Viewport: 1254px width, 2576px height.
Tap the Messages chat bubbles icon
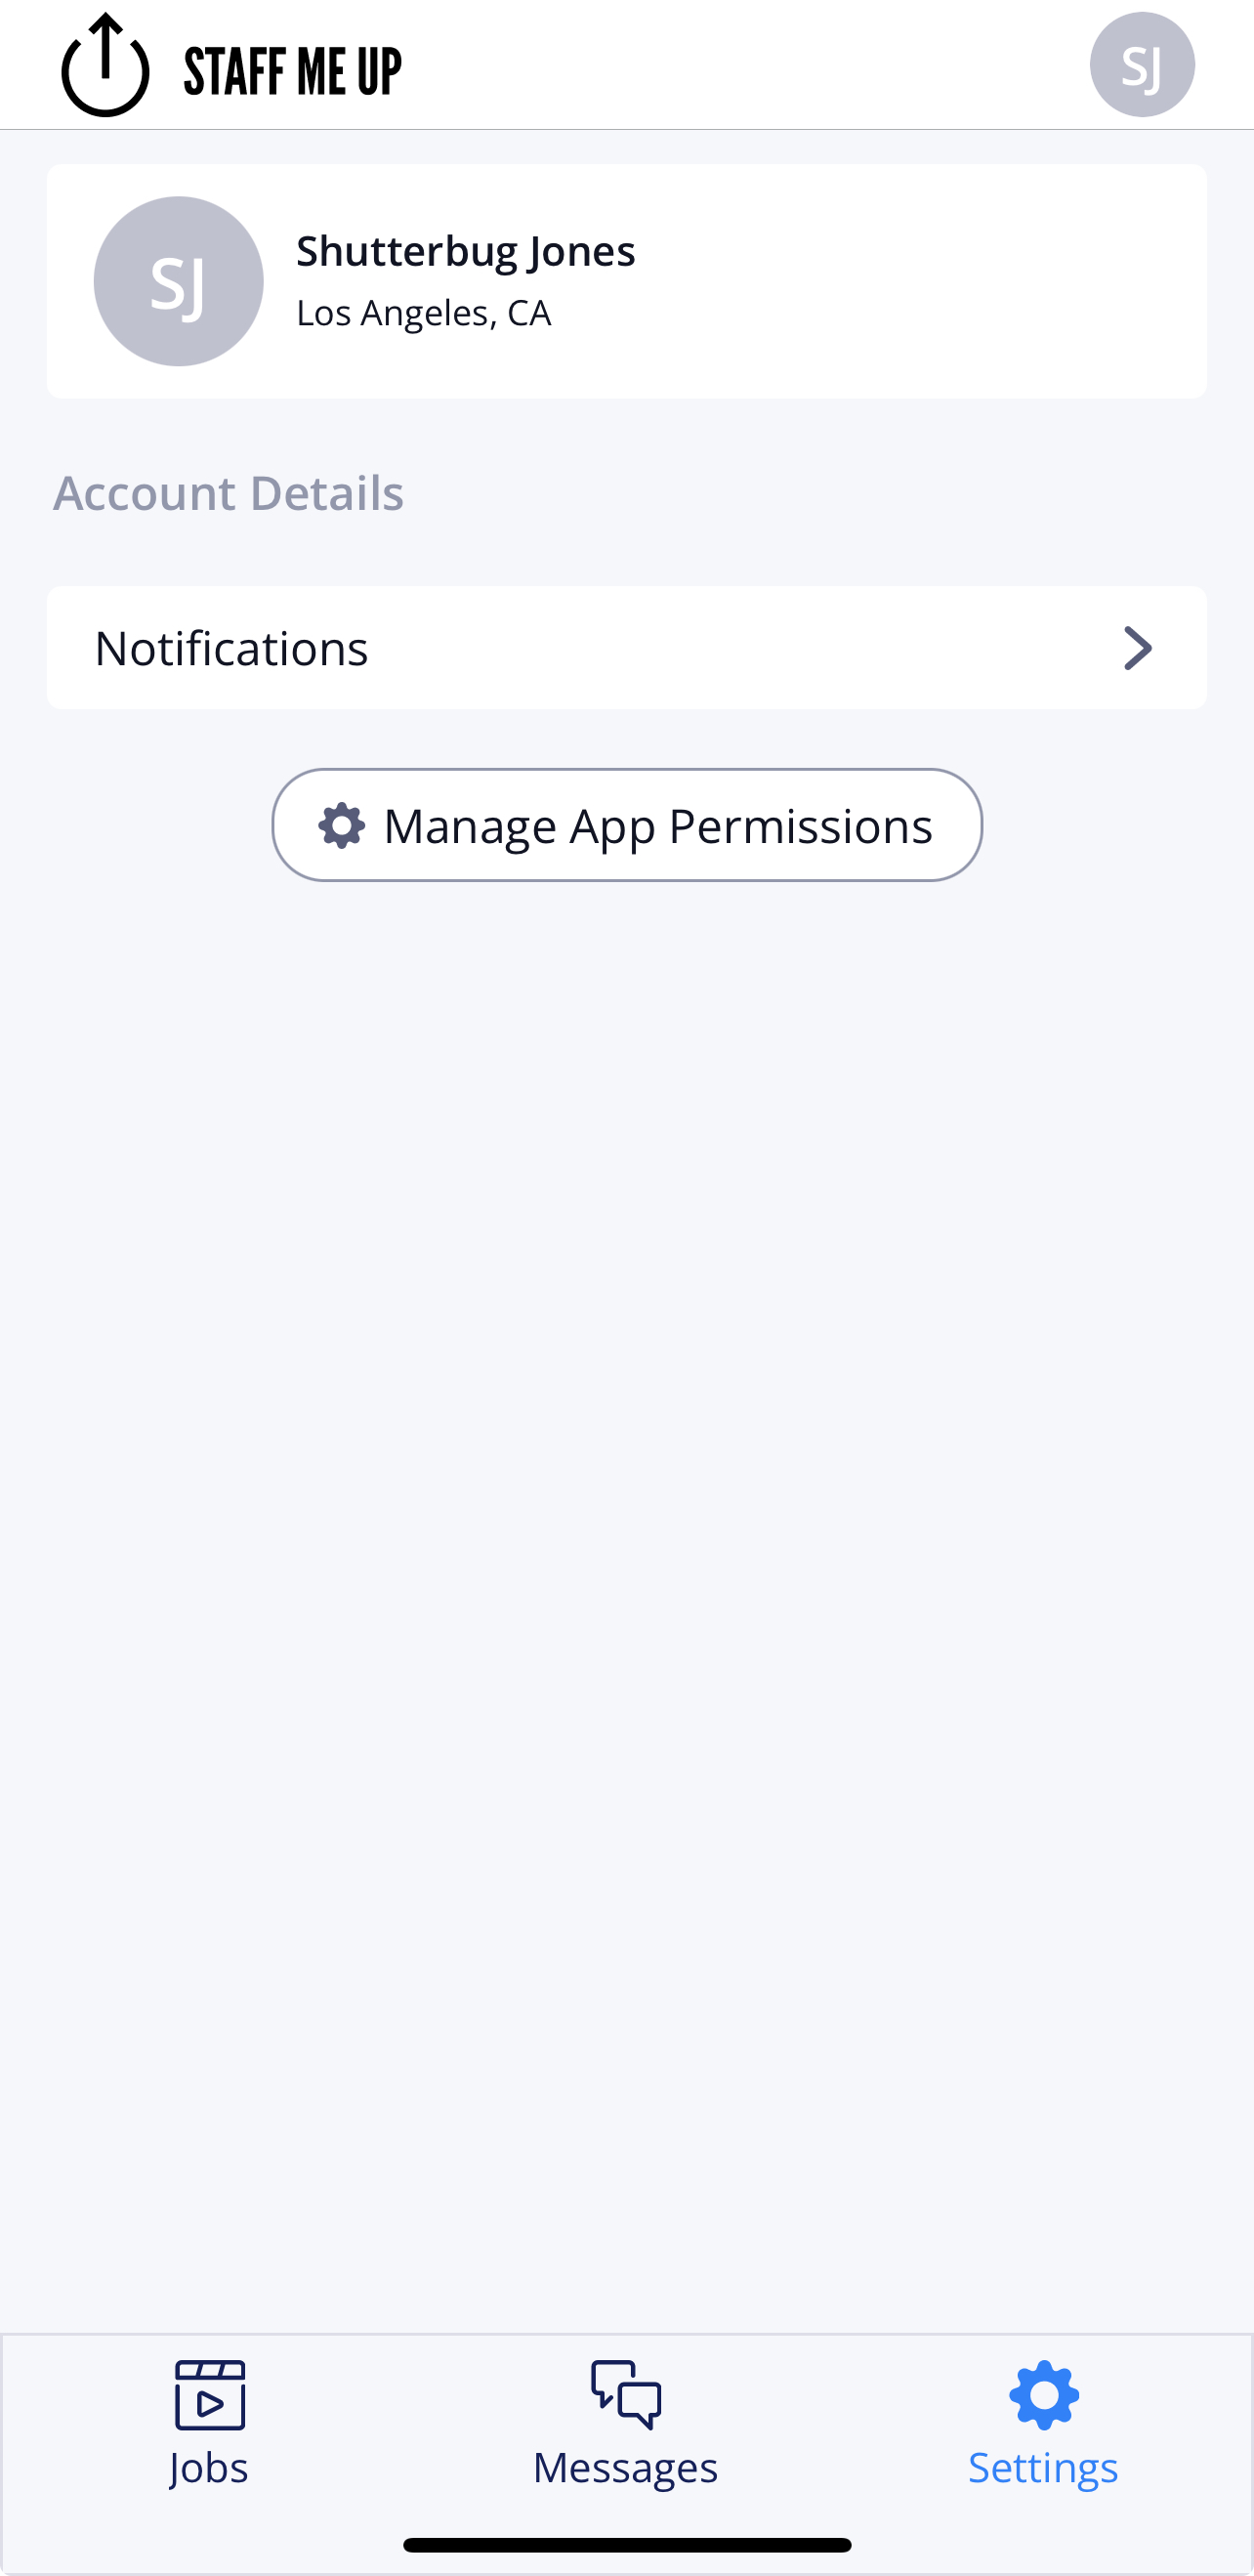tap(626, 2395)
